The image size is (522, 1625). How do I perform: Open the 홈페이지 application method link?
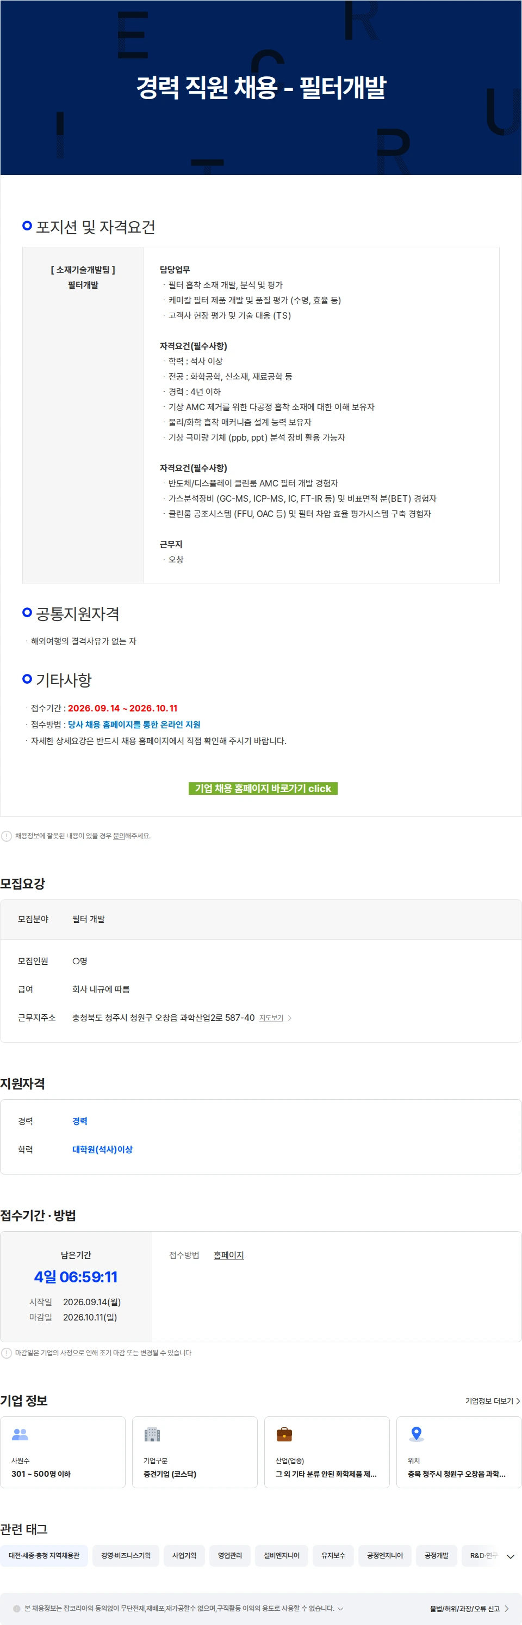pos(228,1255)
